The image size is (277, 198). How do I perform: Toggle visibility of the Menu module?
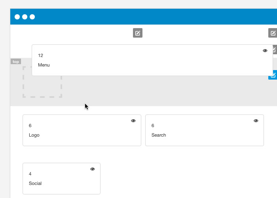[x=265, y=51]
